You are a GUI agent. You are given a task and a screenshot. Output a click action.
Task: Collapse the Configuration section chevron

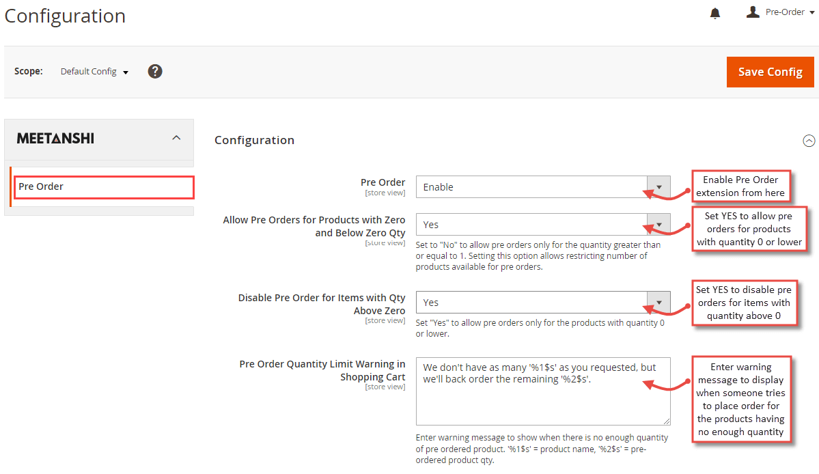(x=809, y=141)
